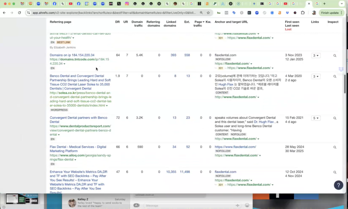Click the 'WORDPRESS' tag on solea.co.kr row
Image resolution: width=348 pixels, height=209 pixels.
coord(59,110)
